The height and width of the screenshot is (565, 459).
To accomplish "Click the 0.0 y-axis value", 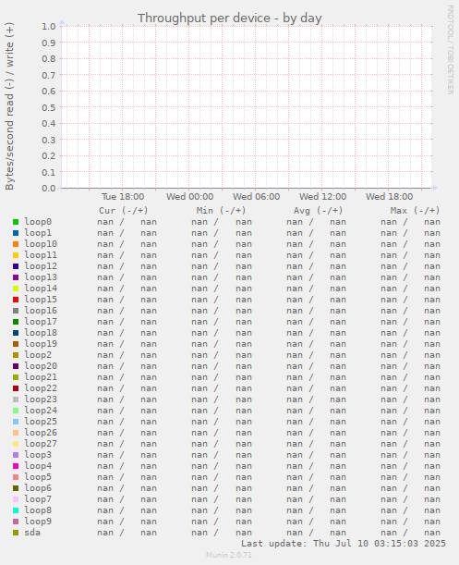I will (x=49, y=188).
